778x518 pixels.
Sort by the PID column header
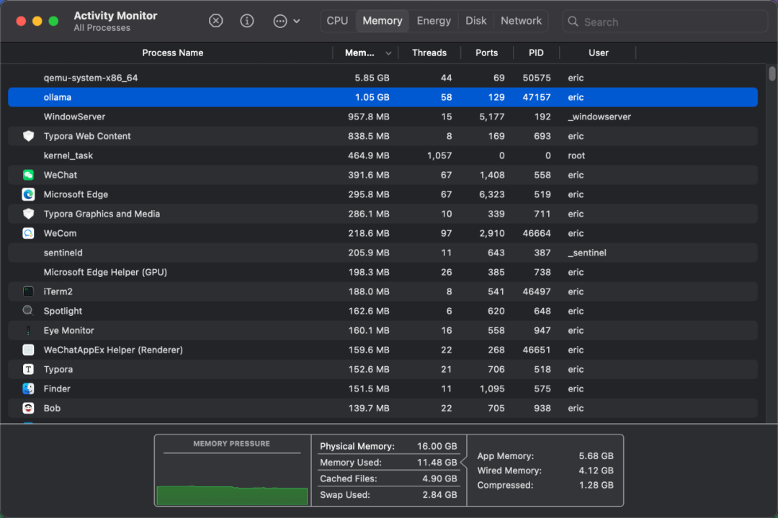pyautogui.click(x=536, y=53)
